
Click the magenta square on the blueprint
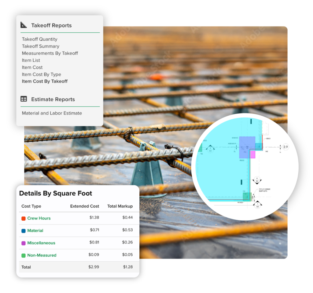coord(252,154)
